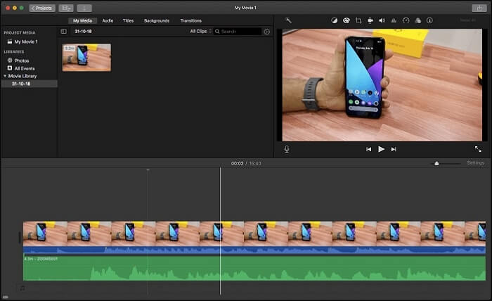492x301 pixels.
Task: Toggle the libraries sidebar visibility
Action: tap(64, 32)
